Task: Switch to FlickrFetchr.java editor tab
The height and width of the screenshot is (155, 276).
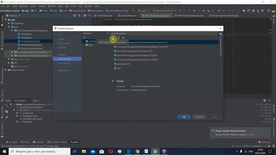Action: (x=104, y=15)
